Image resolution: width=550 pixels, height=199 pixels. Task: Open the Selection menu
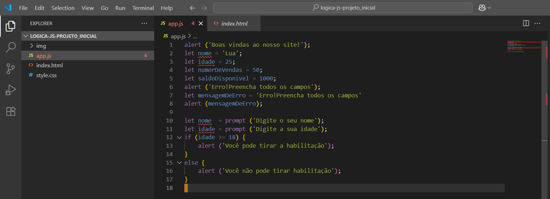[63, 8]
